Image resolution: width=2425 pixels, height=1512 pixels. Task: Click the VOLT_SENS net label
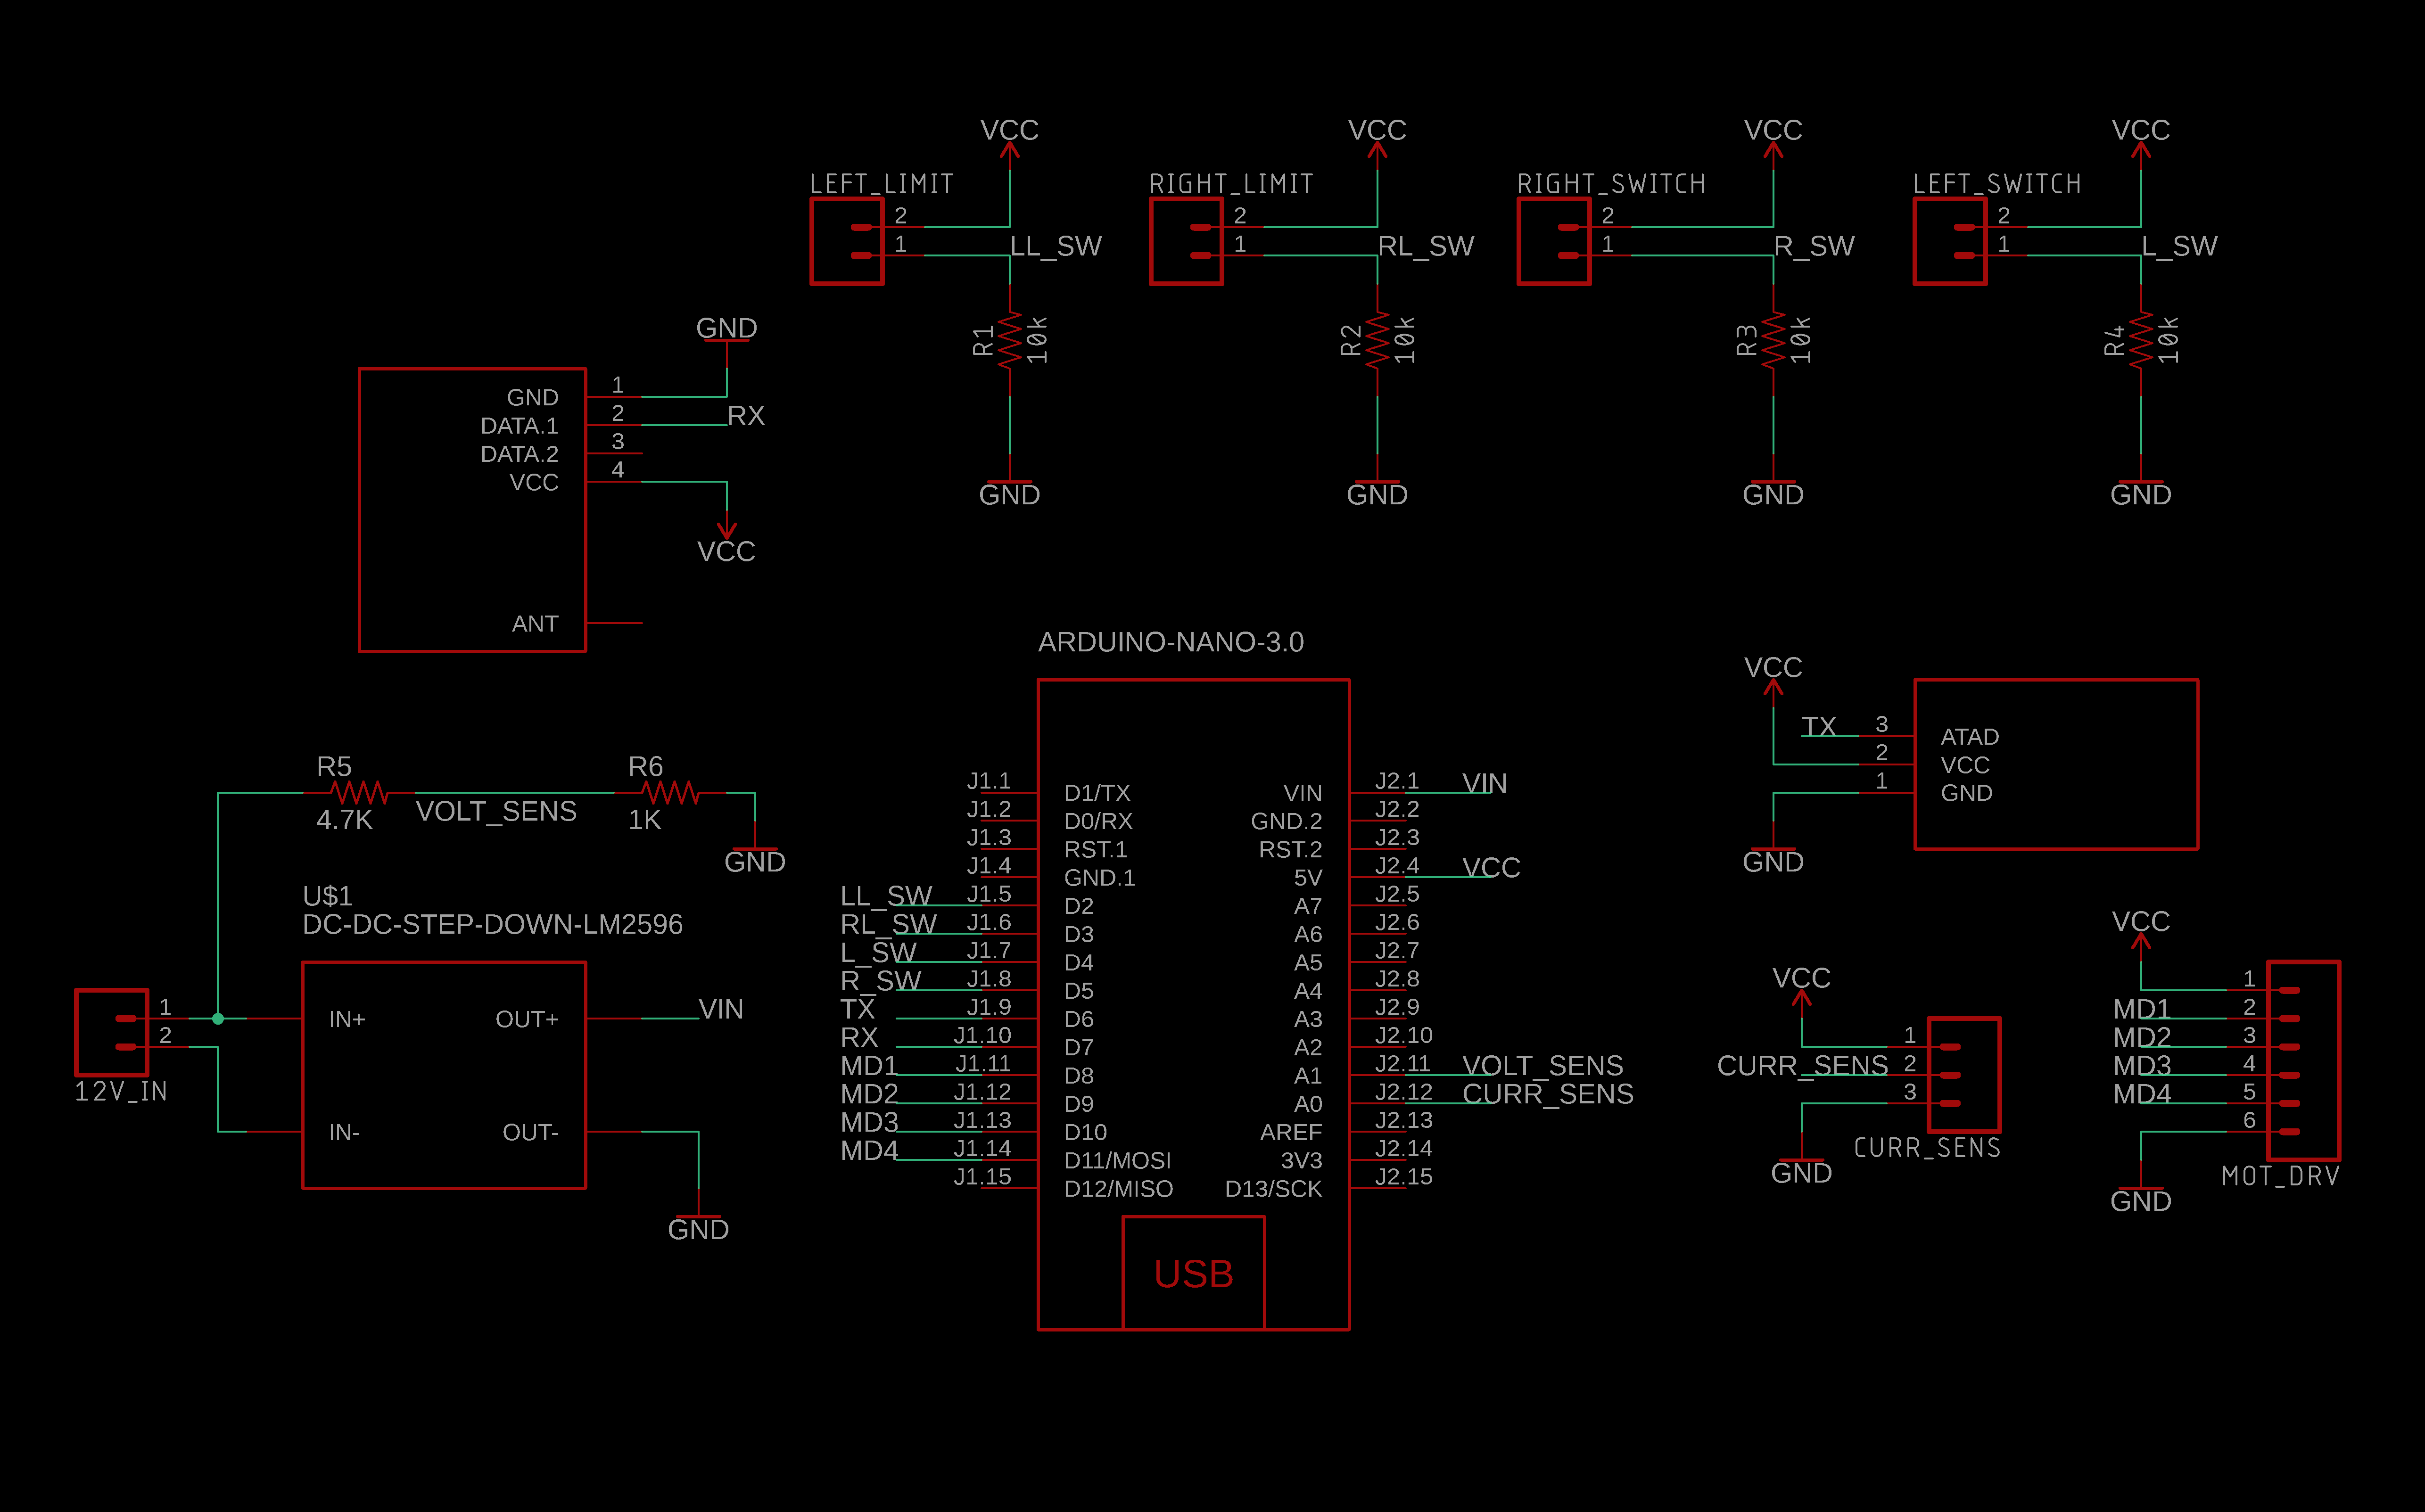497,811
